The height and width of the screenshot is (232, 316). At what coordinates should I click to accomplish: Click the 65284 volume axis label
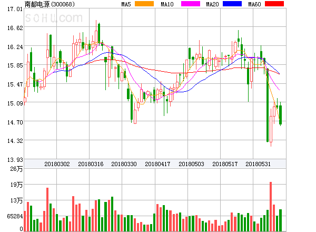coord(15,216)
